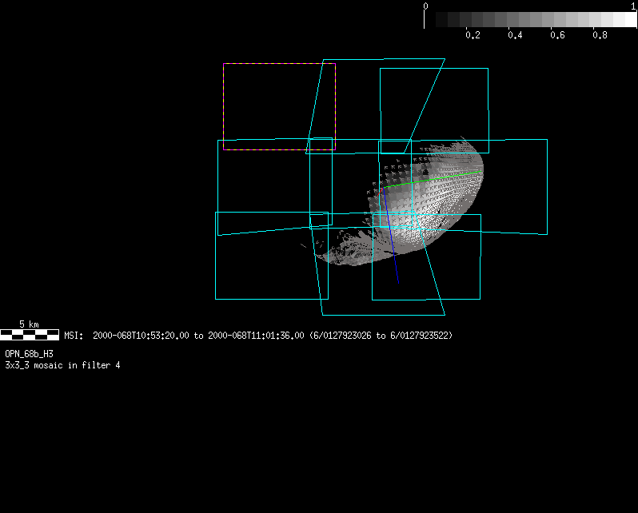The height and width of the screenshot is (513, 638).
Task: Select the 0.8 colorbar tick label
Action: tap(600, 35)
